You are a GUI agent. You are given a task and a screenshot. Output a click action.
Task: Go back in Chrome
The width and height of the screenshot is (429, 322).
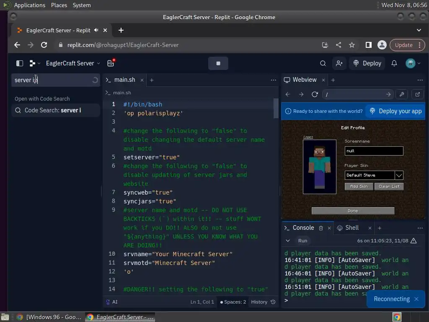17,45
